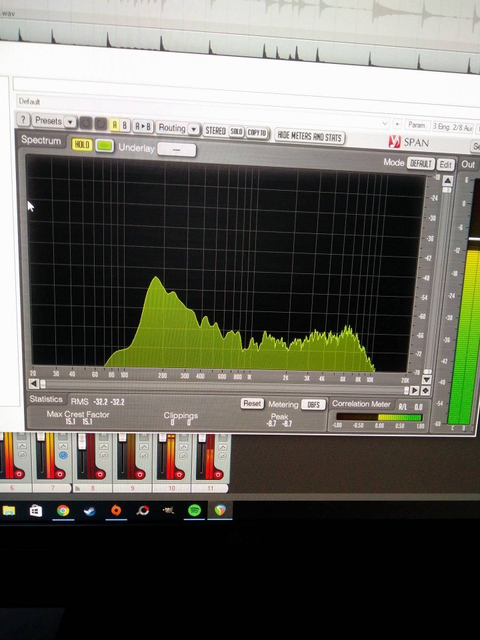Open the Param menu button
480x640 pixels.
tap(417, 125)
